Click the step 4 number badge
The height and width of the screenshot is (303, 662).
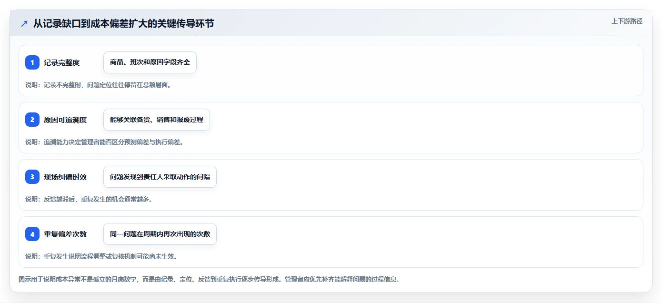[32, 234]
